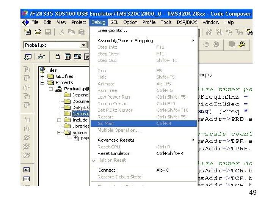Click the Open file folder icon
The width and height of the screenshot is (273, 205).
click(38, 32)
